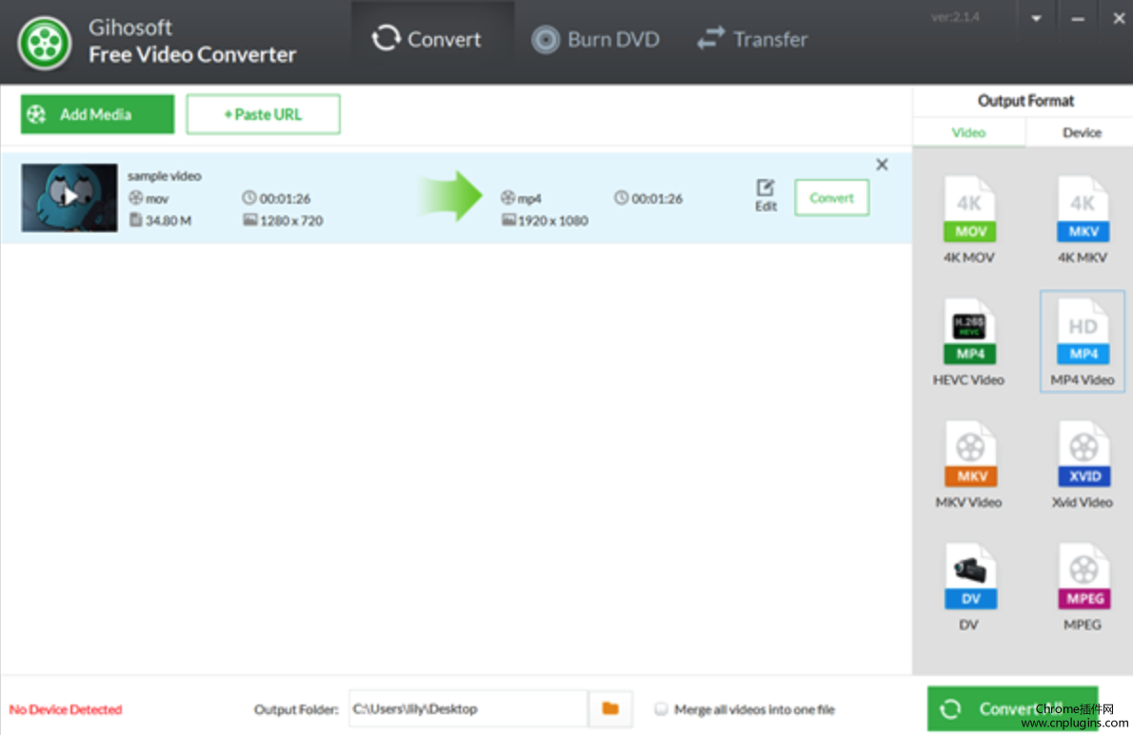
Task: Open the title bar dropdown menu
Action: click(1036, 19)
